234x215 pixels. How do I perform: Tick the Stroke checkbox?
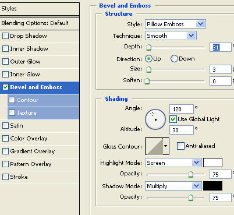click(x=5, y=177)
